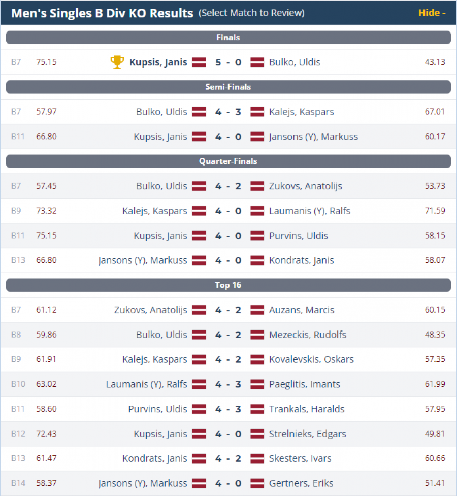Click Skesters, Ivars player name
The image size is (457, 496).
pos(300,459)
